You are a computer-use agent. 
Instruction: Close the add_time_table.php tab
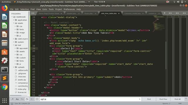click(119, 13)
